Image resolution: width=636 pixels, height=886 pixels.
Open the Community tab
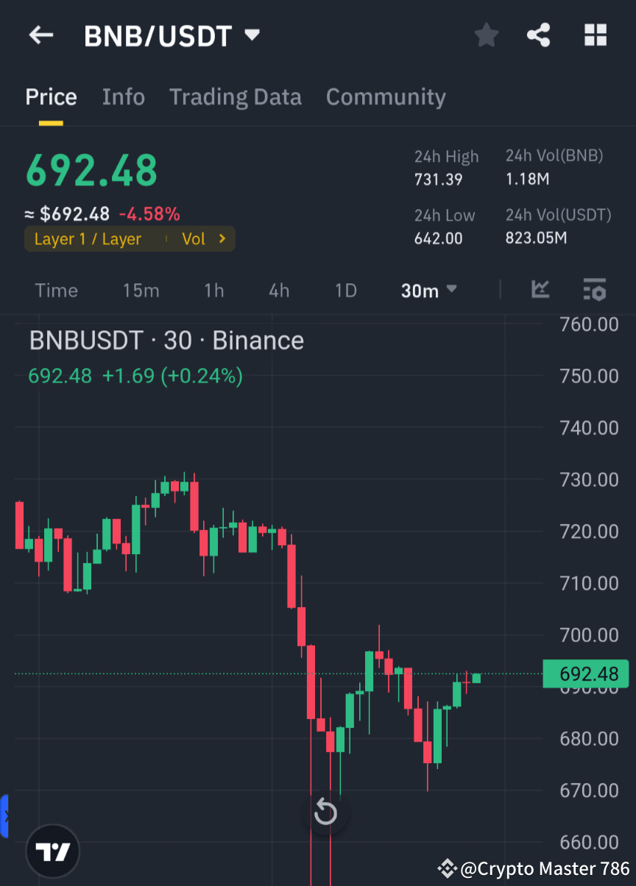tap(386, 96)
